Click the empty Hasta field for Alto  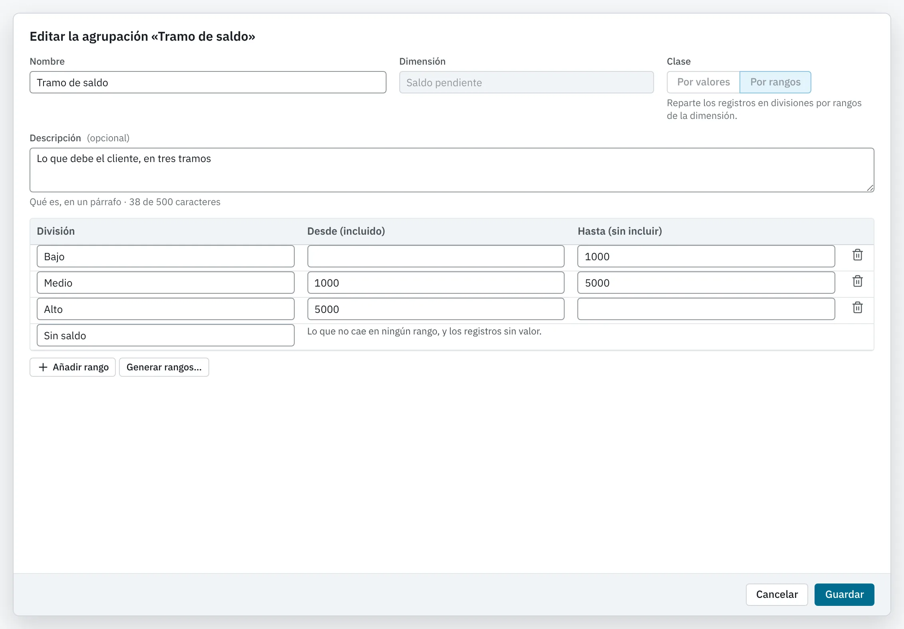(706, 309)
